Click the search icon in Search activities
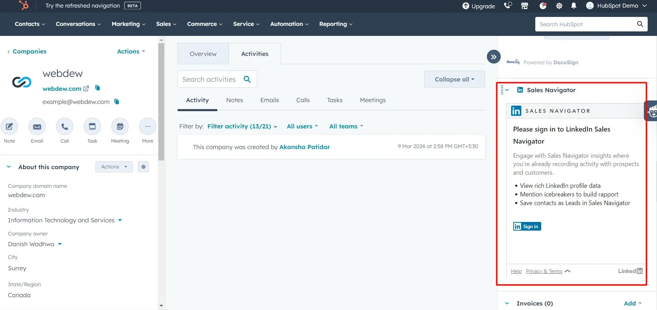The width and height of the screenshot is (657, 310). click(x=247, y=79)
